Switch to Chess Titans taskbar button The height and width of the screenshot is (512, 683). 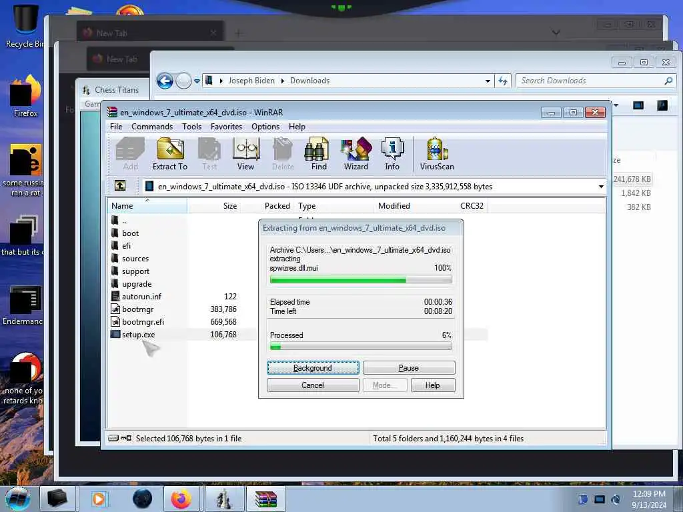(223, 499)
